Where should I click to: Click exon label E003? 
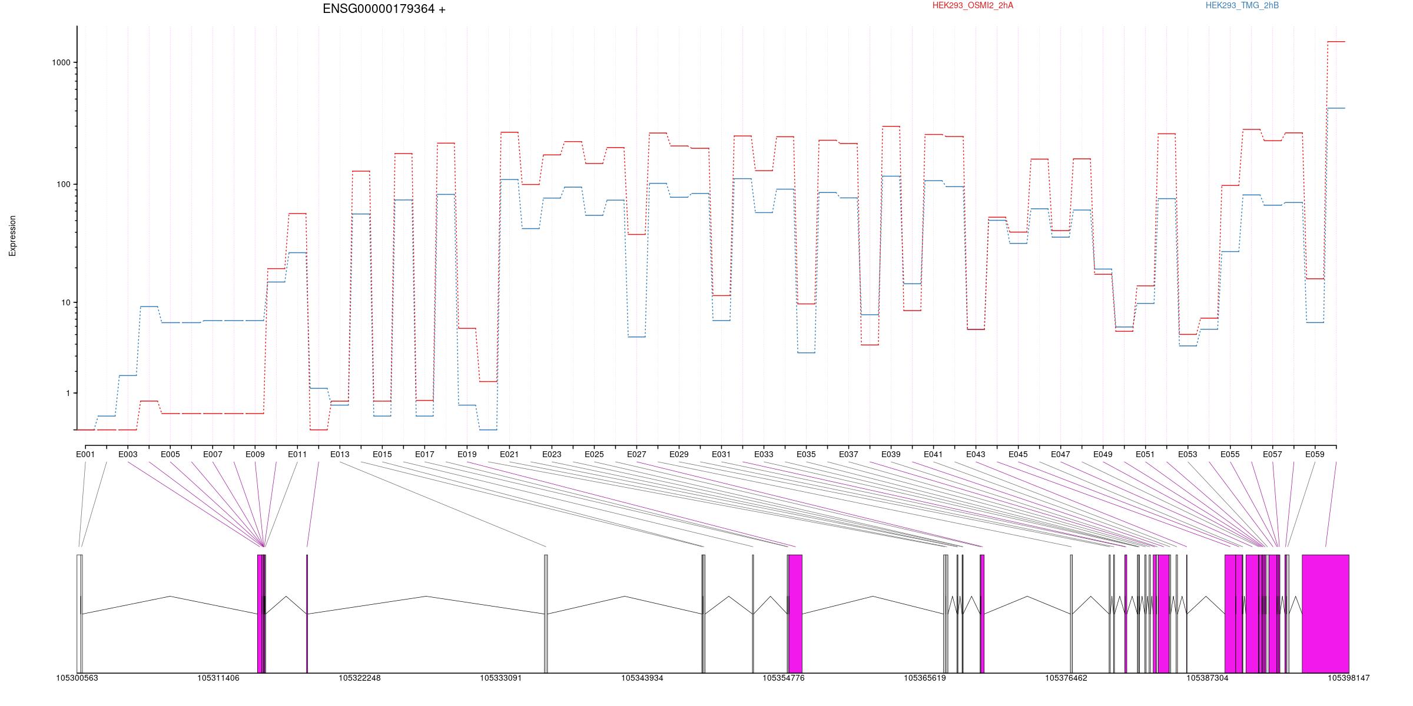point(128,454)
